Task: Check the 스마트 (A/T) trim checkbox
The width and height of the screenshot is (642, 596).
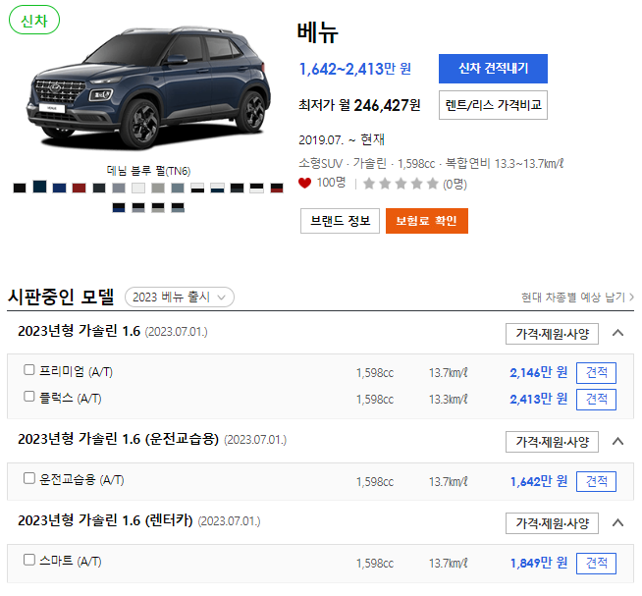Action: 29,560
